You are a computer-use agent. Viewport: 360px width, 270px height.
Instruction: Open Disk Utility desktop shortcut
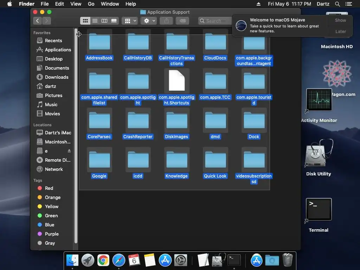319,153
